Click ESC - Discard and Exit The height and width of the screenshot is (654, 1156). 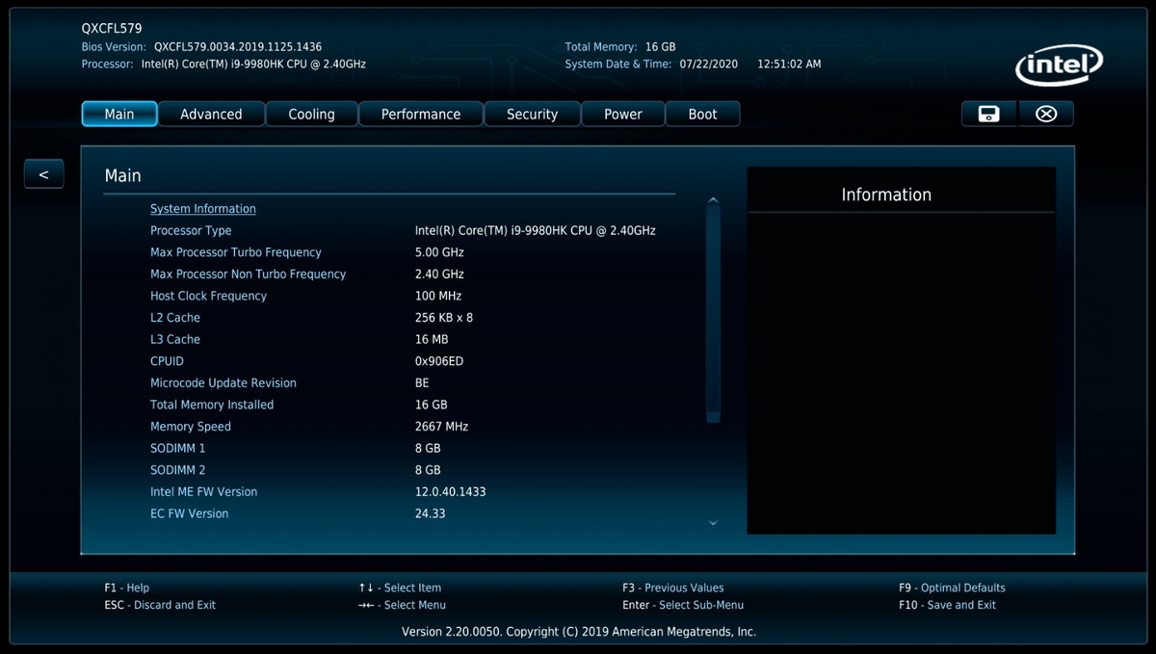160,605
